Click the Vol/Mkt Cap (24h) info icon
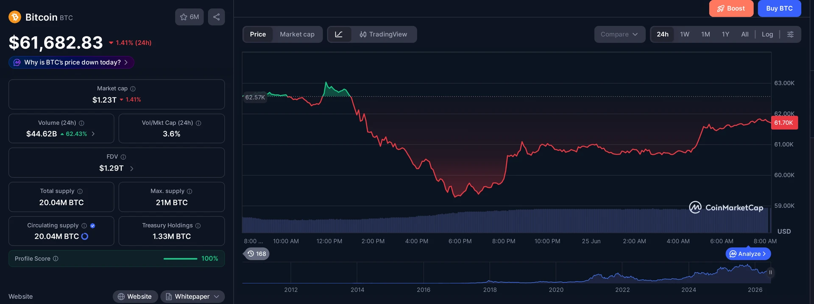The width and height of the screenshot is (814, 304). (x=198, y=123)
